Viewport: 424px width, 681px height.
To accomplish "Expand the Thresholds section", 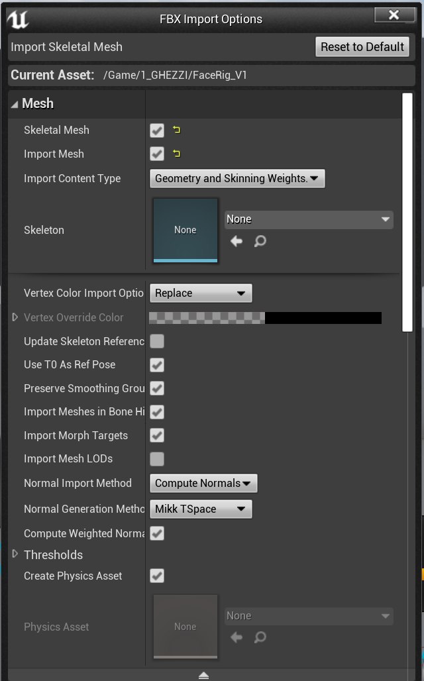I will coord(15,554).
